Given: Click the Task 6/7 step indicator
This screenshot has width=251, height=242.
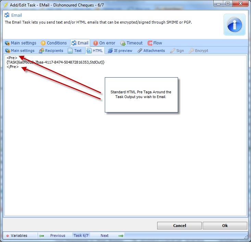Looking at the screenshot, I should (81, 236).
